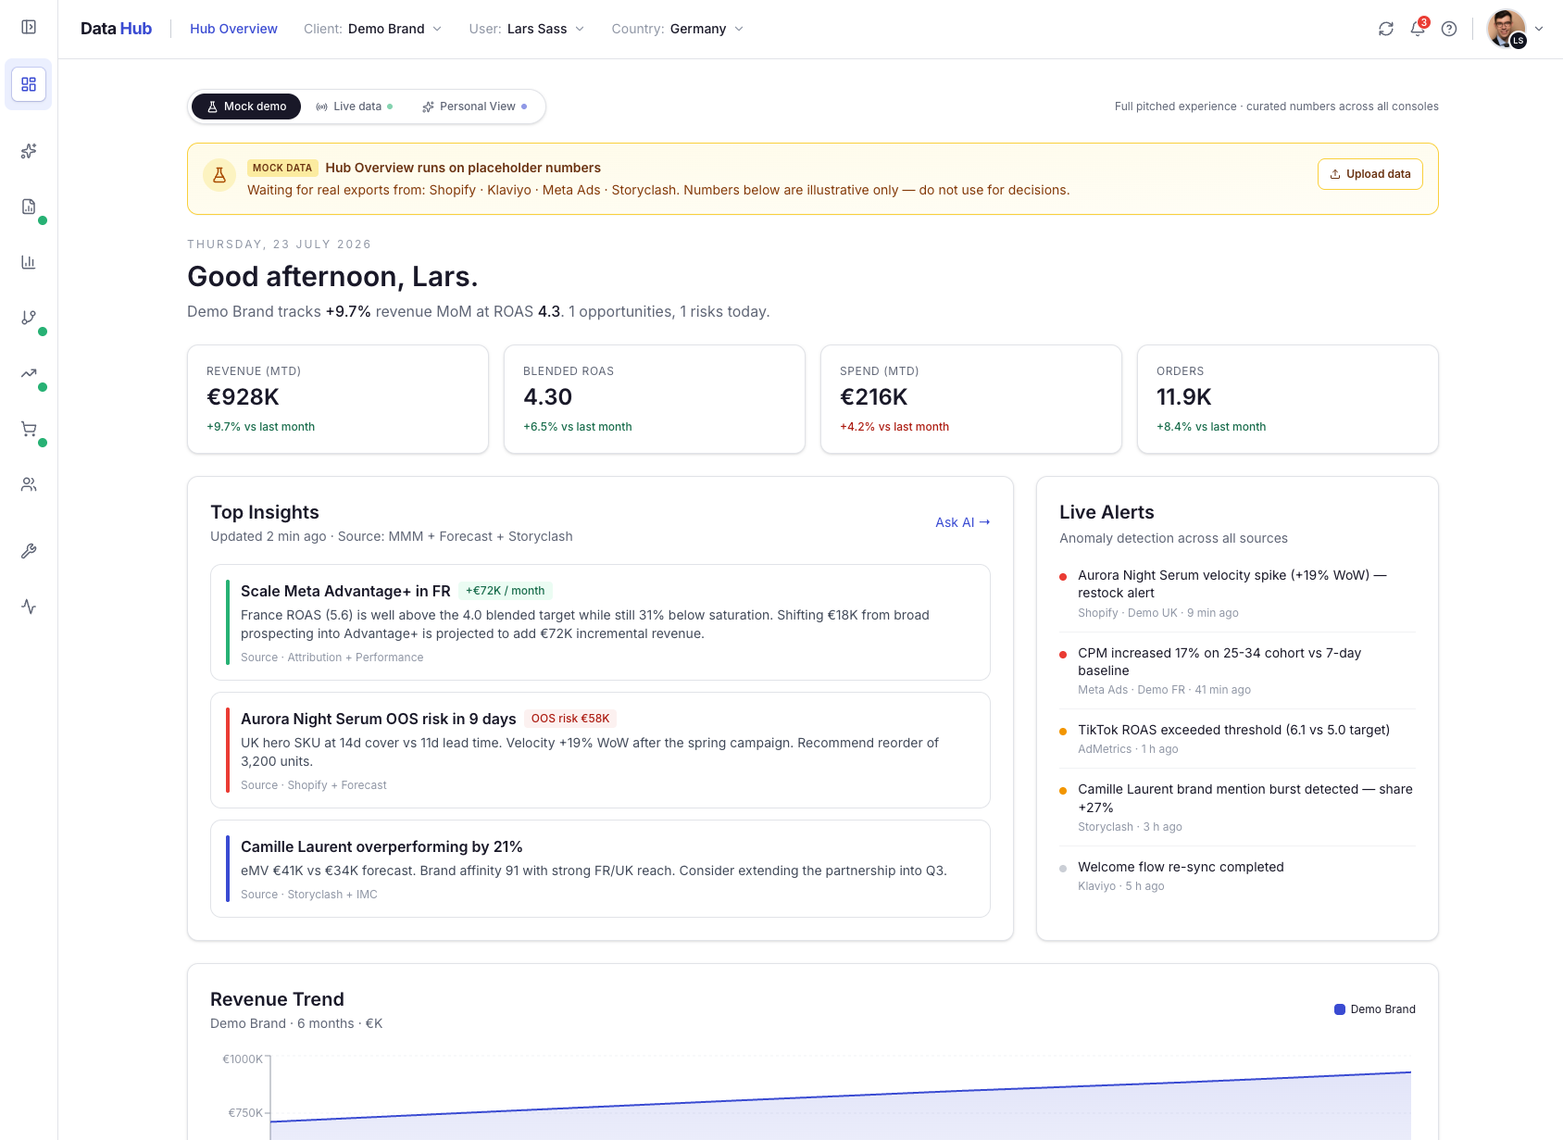Click the MOCK DATA label in banner
The height and width of the screenshot is (1140, 1563).
click(x=282, y=168)
